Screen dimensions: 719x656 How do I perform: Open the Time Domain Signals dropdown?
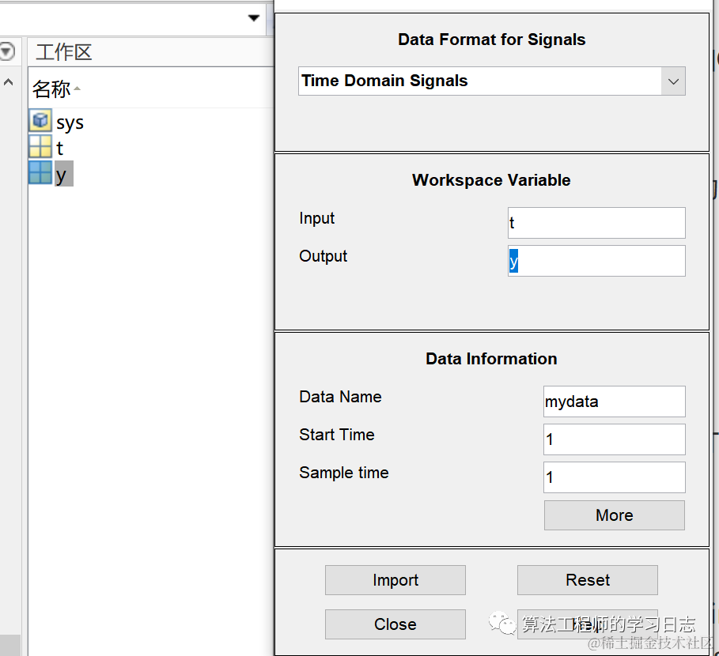491,81
